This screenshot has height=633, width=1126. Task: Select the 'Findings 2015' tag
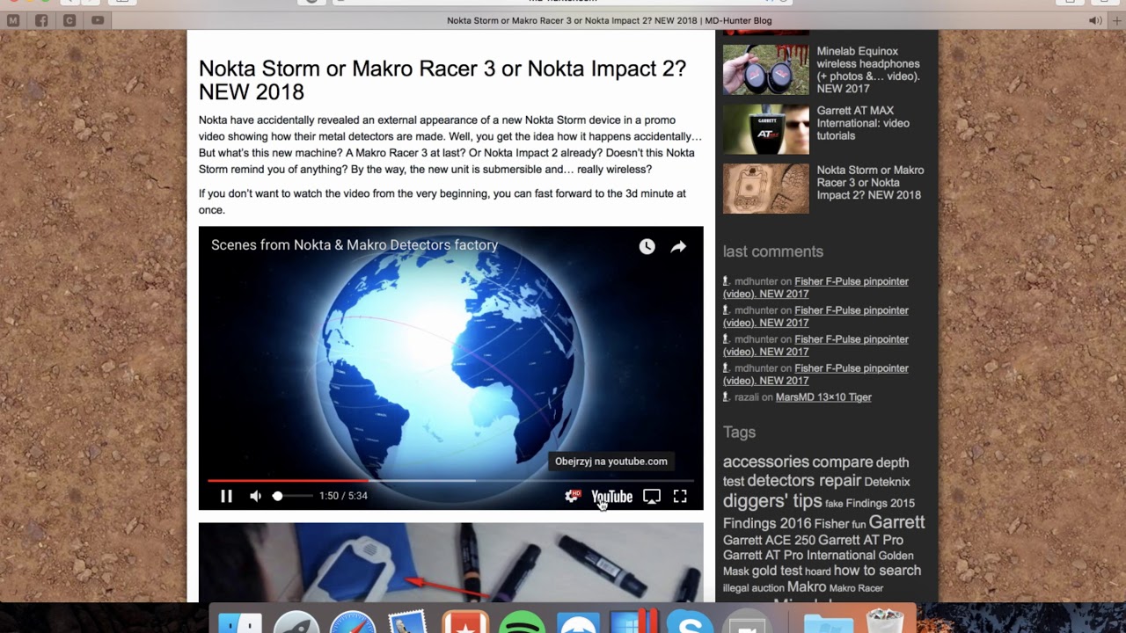[881, 503]
